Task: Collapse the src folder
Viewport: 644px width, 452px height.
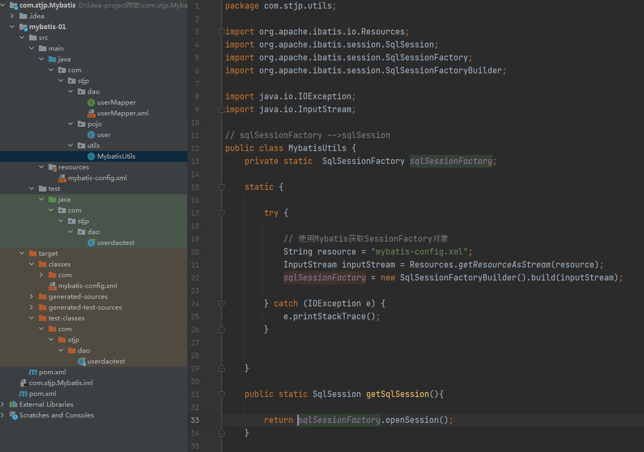Action: [x=22, y=38]
